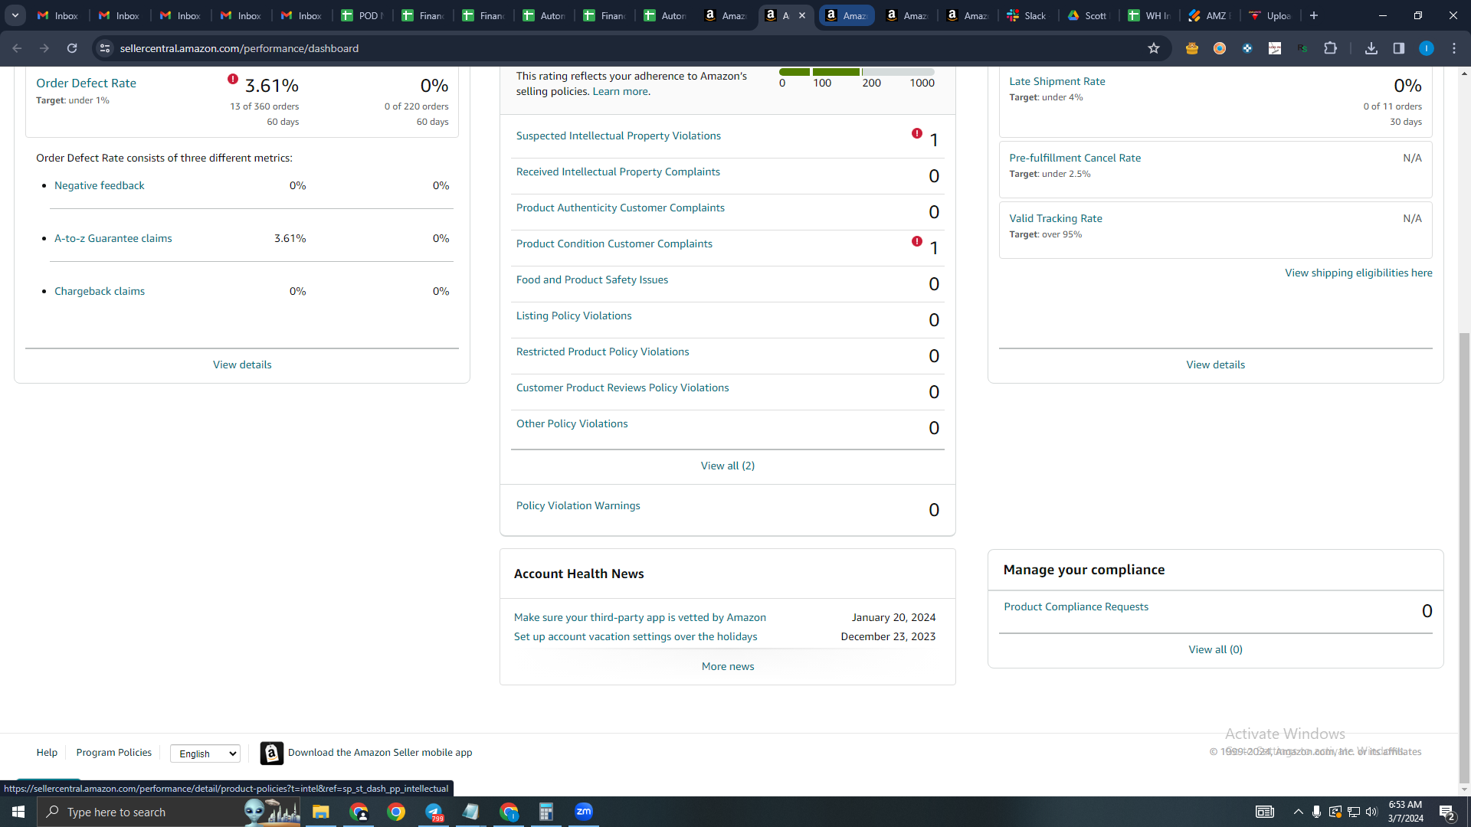Click the microphone icon in system tray
The height and width of the screenshot is (827, 1471).
(x=1316, y=812)
